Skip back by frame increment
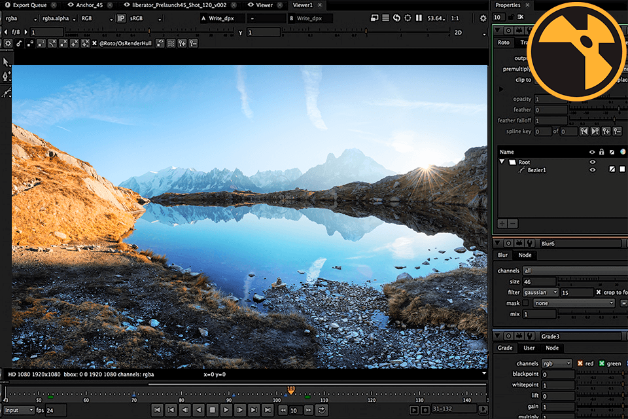The width and height of the screenshot is (628, 419). point(283,410)
